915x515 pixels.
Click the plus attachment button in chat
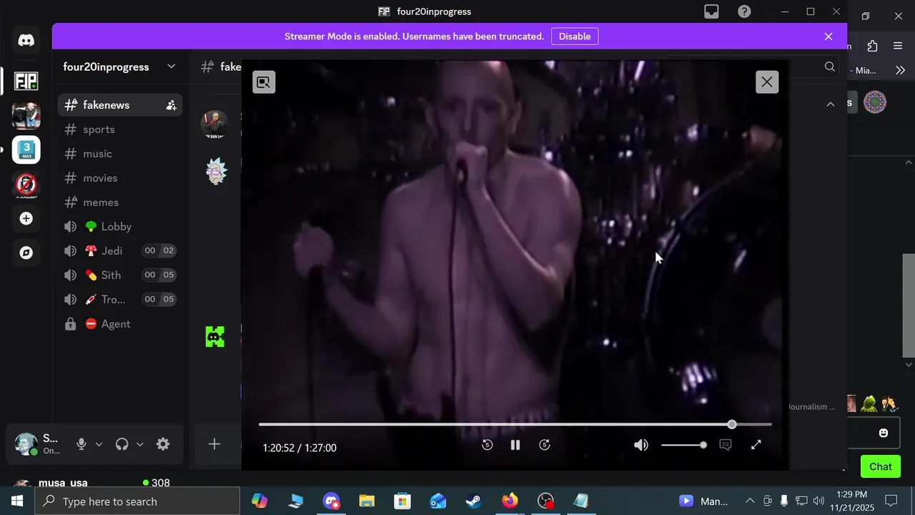[x=214, y=444]
